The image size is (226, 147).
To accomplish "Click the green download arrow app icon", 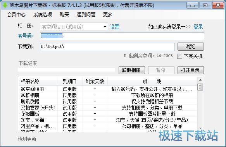I will (5, 5).
